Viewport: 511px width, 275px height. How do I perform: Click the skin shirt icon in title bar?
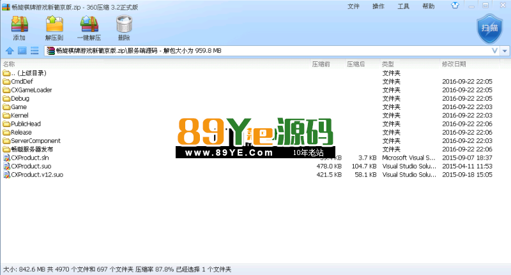pos(454,6)
